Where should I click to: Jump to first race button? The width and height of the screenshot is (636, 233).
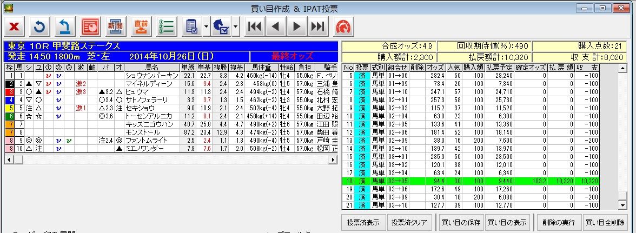click(254, 26)
